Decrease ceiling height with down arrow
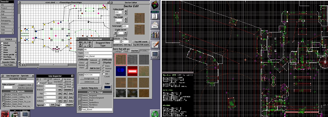 point(126,13)
